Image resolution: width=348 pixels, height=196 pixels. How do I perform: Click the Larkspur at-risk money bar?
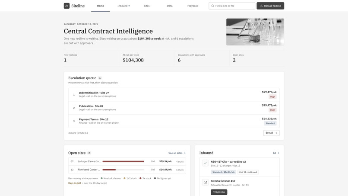tap(123, 161)
